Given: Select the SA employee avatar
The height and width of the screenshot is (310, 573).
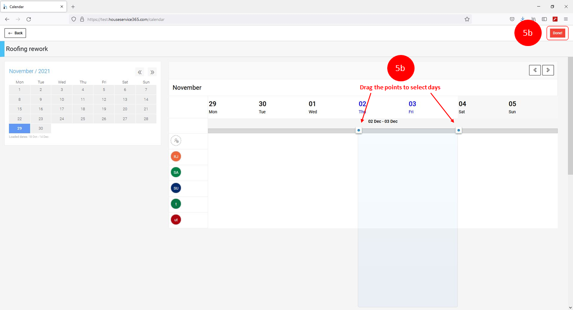Looking at the screenshot, I should click(176, 172).
